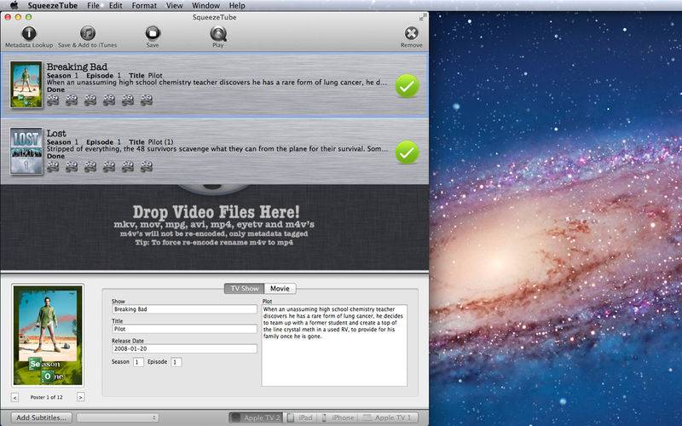The image size is (682, 426).
Task: Click the Breaking Bad show title text
Action: 77,66
